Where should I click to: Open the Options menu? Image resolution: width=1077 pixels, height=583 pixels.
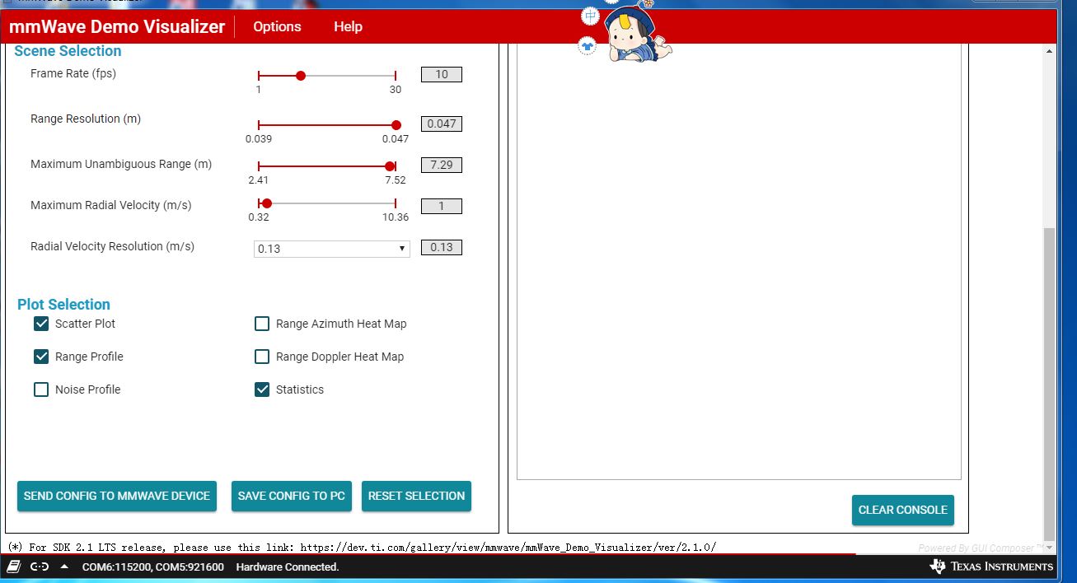tap(277, 26)
